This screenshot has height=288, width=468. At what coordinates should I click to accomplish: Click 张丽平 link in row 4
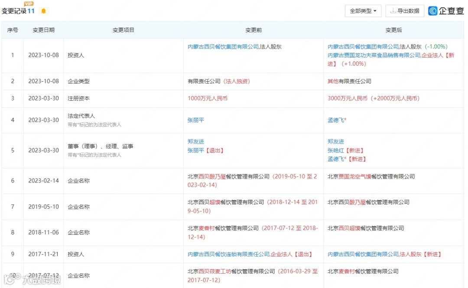coord(196,120)
